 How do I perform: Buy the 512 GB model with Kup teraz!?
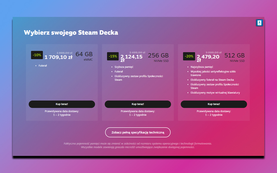(x=214, y=104)
